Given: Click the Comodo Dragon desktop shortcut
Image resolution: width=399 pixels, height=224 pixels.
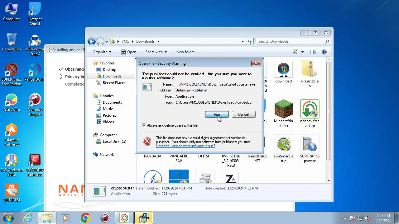Looking at the screenshot, I should point(35,105).
